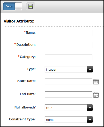Viewport: 104px width, 127px height.
Task: Click the save floppy disk icon
Action: click(31, 6)
